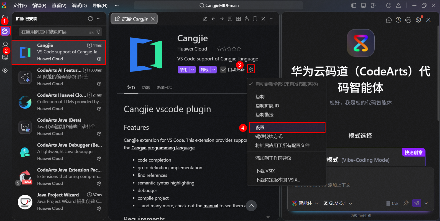Open the more actions ellipsis in the editor toolbar
440x221 pixels.
272,19
